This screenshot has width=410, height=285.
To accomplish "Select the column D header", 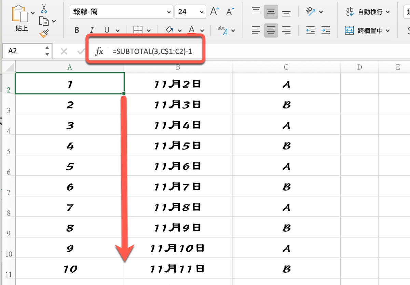I will (359, 67).
